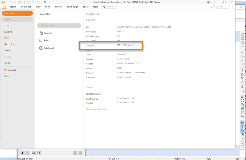Viewport: 246px width, 160px height.
Task: Open the Protect tab
Action: pyautogui.click(x=59, y=7)
